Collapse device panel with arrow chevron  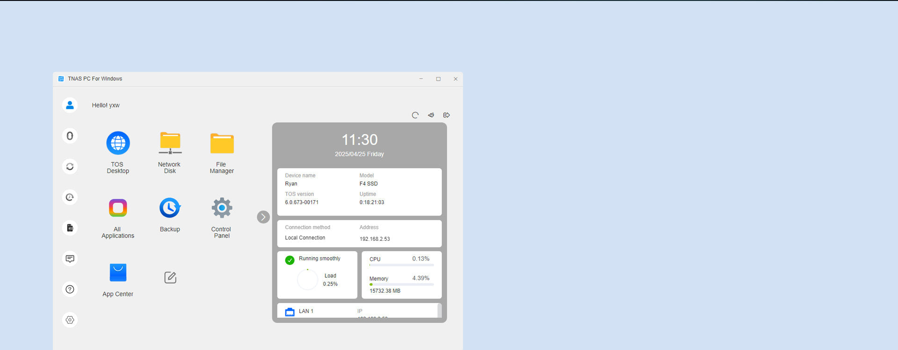tap(263, 217)
